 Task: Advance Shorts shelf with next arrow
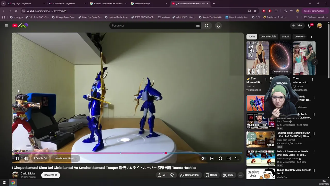tap(315, 62)
